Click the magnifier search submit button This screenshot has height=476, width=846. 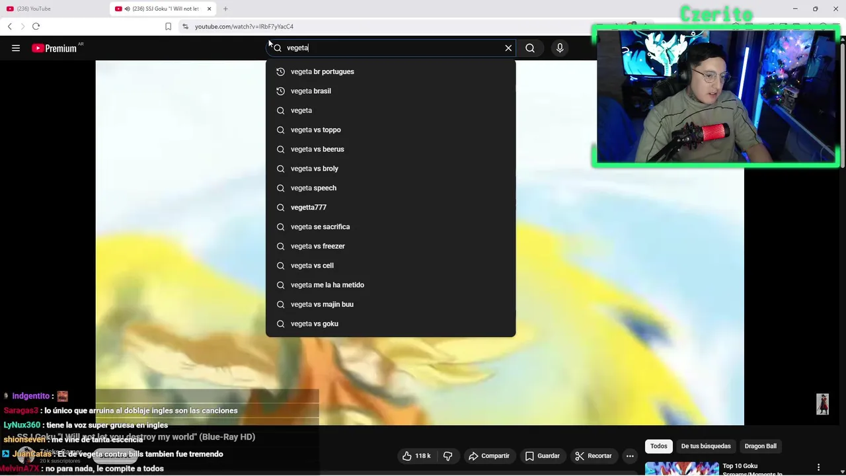pos(530,48)
